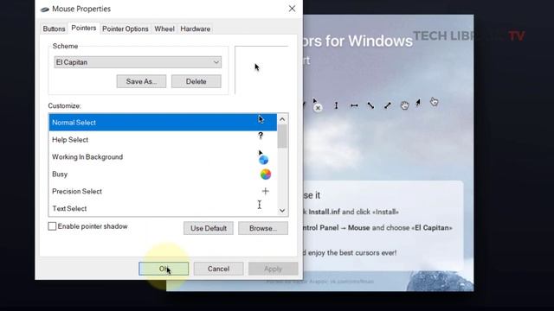The image size is (554, 311).
Task: Click the diagonal resize NW-SE cursor on the webpage
Action: [x=370, y=105]
